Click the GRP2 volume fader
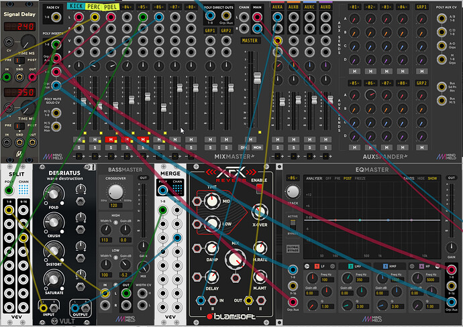Image resolution: width=463 pixels, height=327 pixels. click(x=231, y=88)
